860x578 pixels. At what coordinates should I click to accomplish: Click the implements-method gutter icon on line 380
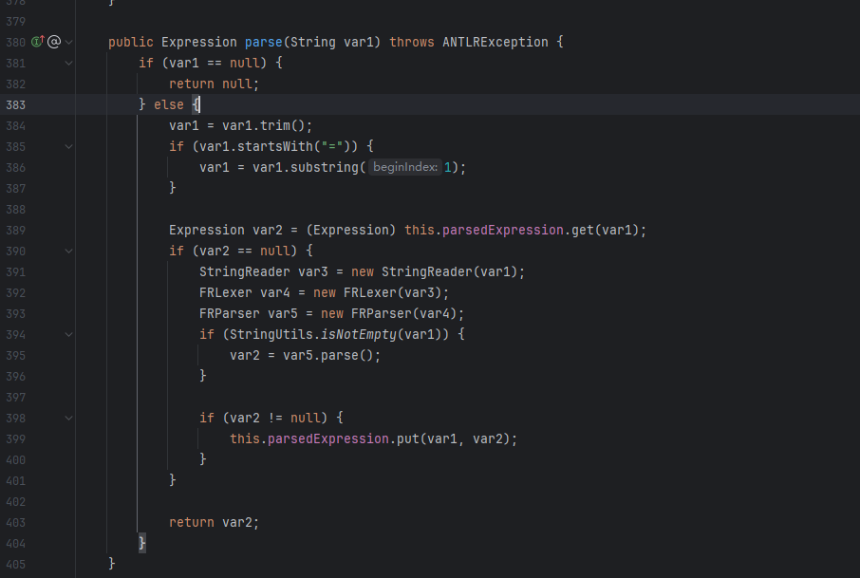[x=38, y=41]
